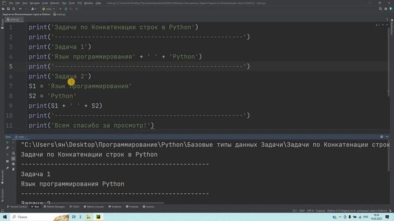This screenshot has height=221, width=394.
Task: Select the 'main' tab in Run panel
Action: 21,137
